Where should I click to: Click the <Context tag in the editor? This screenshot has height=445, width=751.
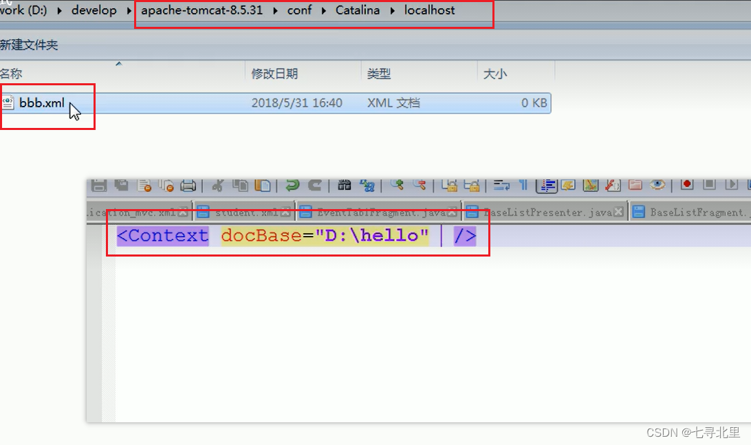[163, 236]
